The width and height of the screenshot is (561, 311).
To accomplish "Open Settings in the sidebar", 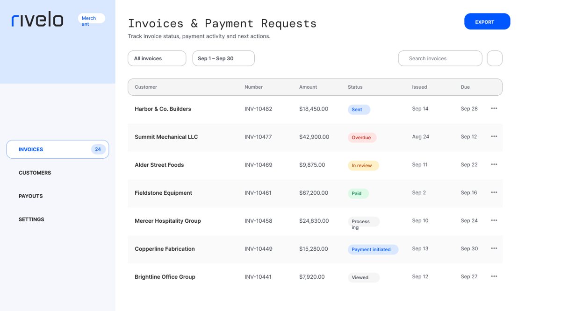I will point(31,219).
